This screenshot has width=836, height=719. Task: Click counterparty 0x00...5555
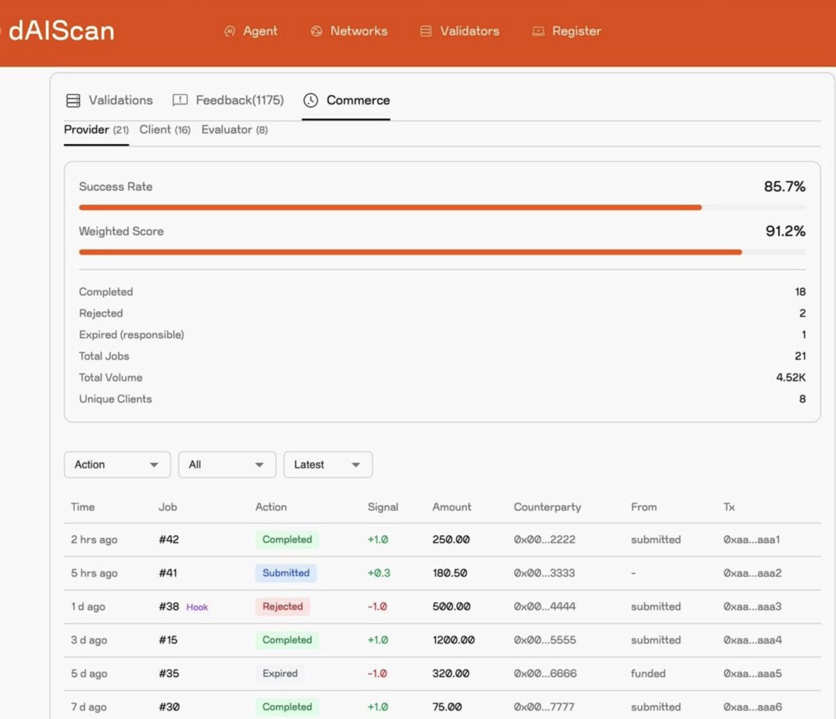[545, 640]
